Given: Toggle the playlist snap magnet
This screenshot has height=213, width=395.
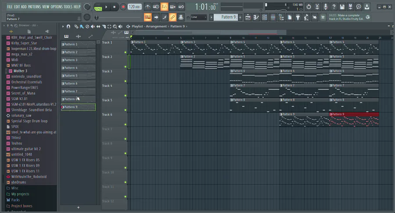Looking at the screenshot, I should coord(68,26).
